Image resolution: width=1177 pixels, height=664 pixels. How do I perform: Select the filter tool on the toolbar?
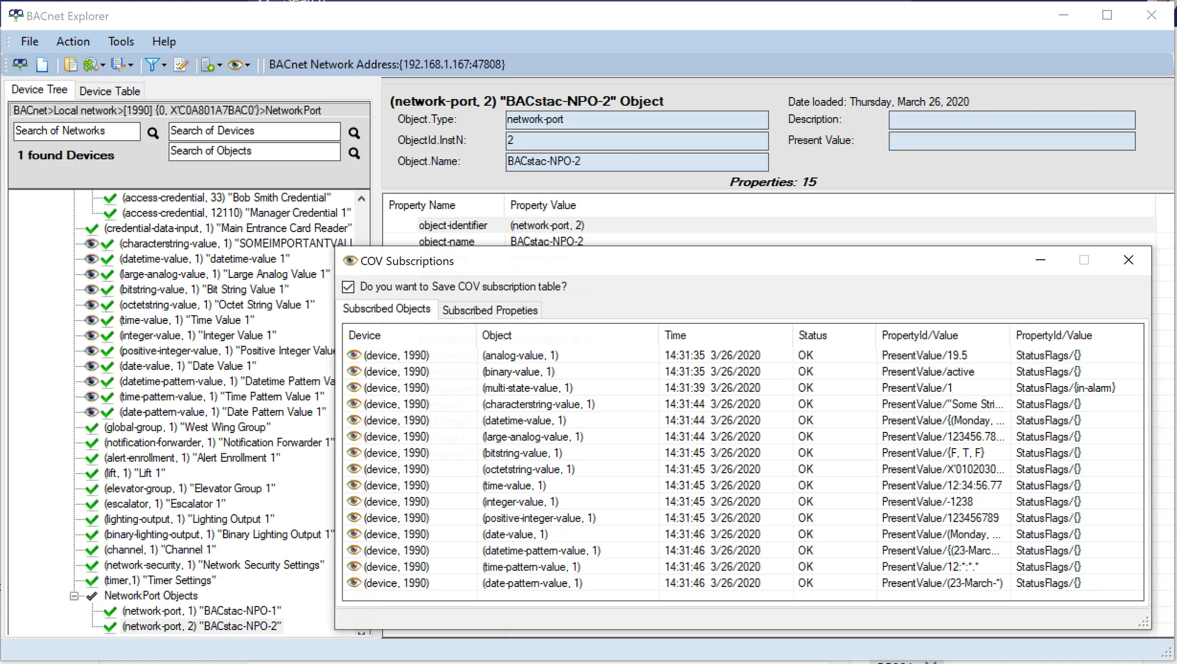[152, 64]
